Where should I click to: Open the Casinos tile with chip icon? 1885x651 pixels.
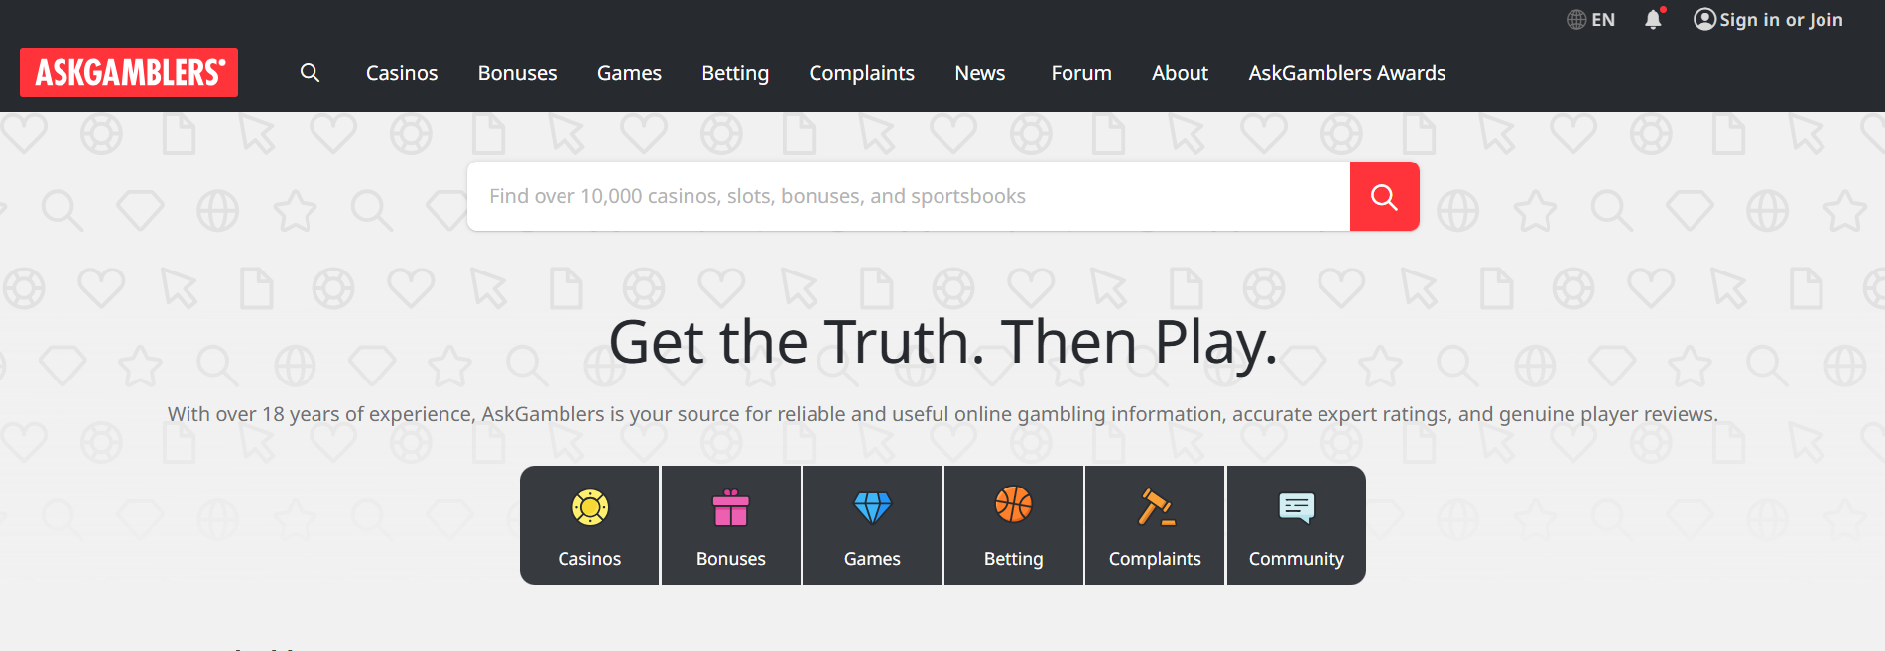pos(589,525)
